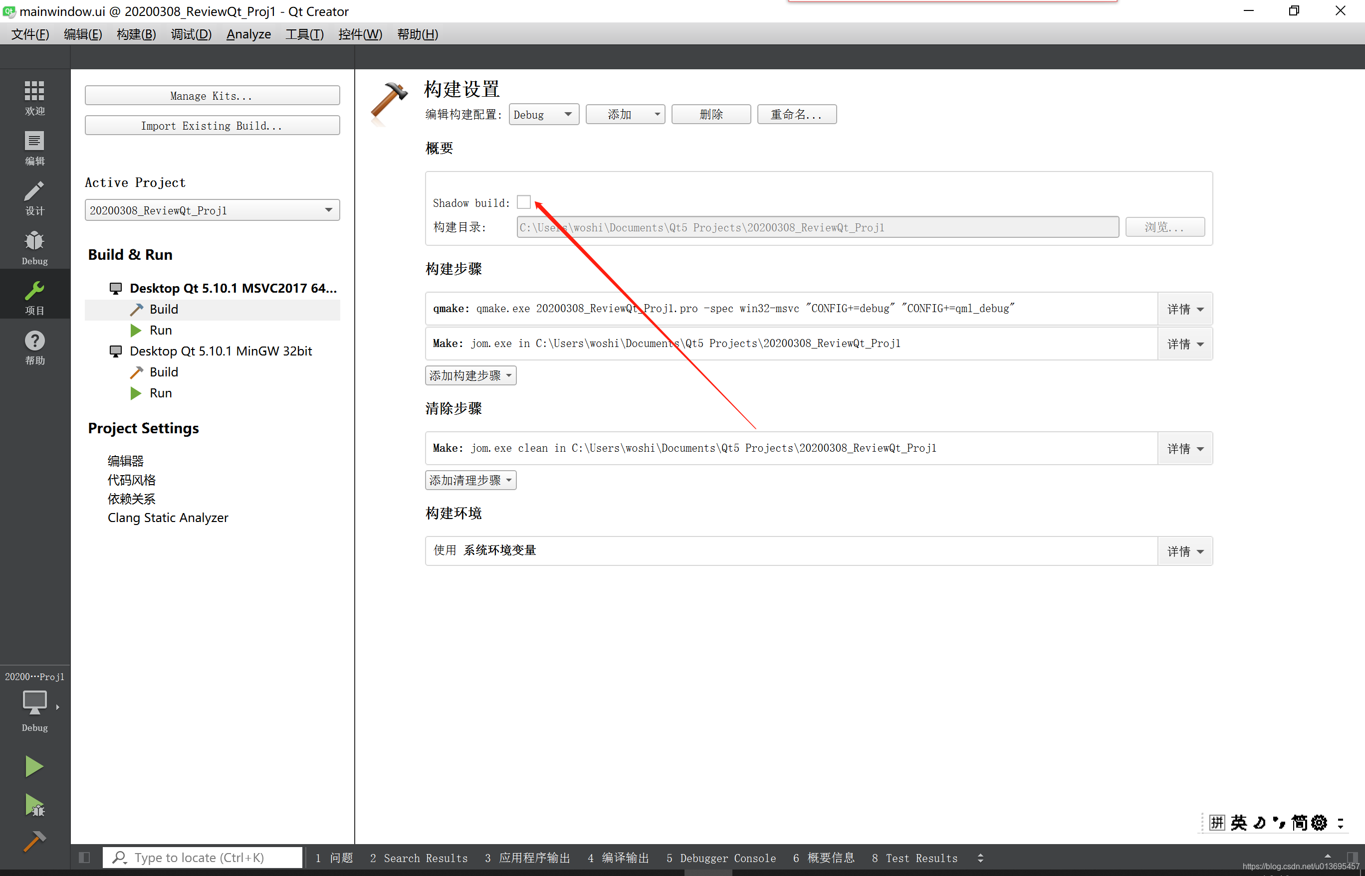Expand qmake step 详情 details
Screen dimensions: 1365x876
1184,309
